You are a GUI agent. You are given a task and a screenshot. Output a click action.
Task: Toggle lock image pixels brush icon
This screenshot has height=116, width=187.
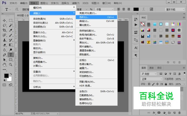(153, 84)
